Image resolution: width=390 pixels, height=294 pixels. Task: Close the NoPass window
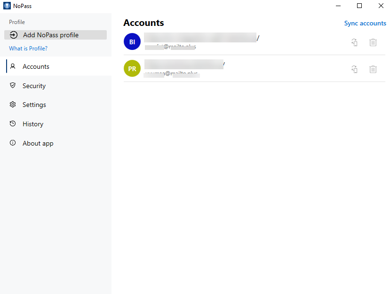tap(381, 6)
